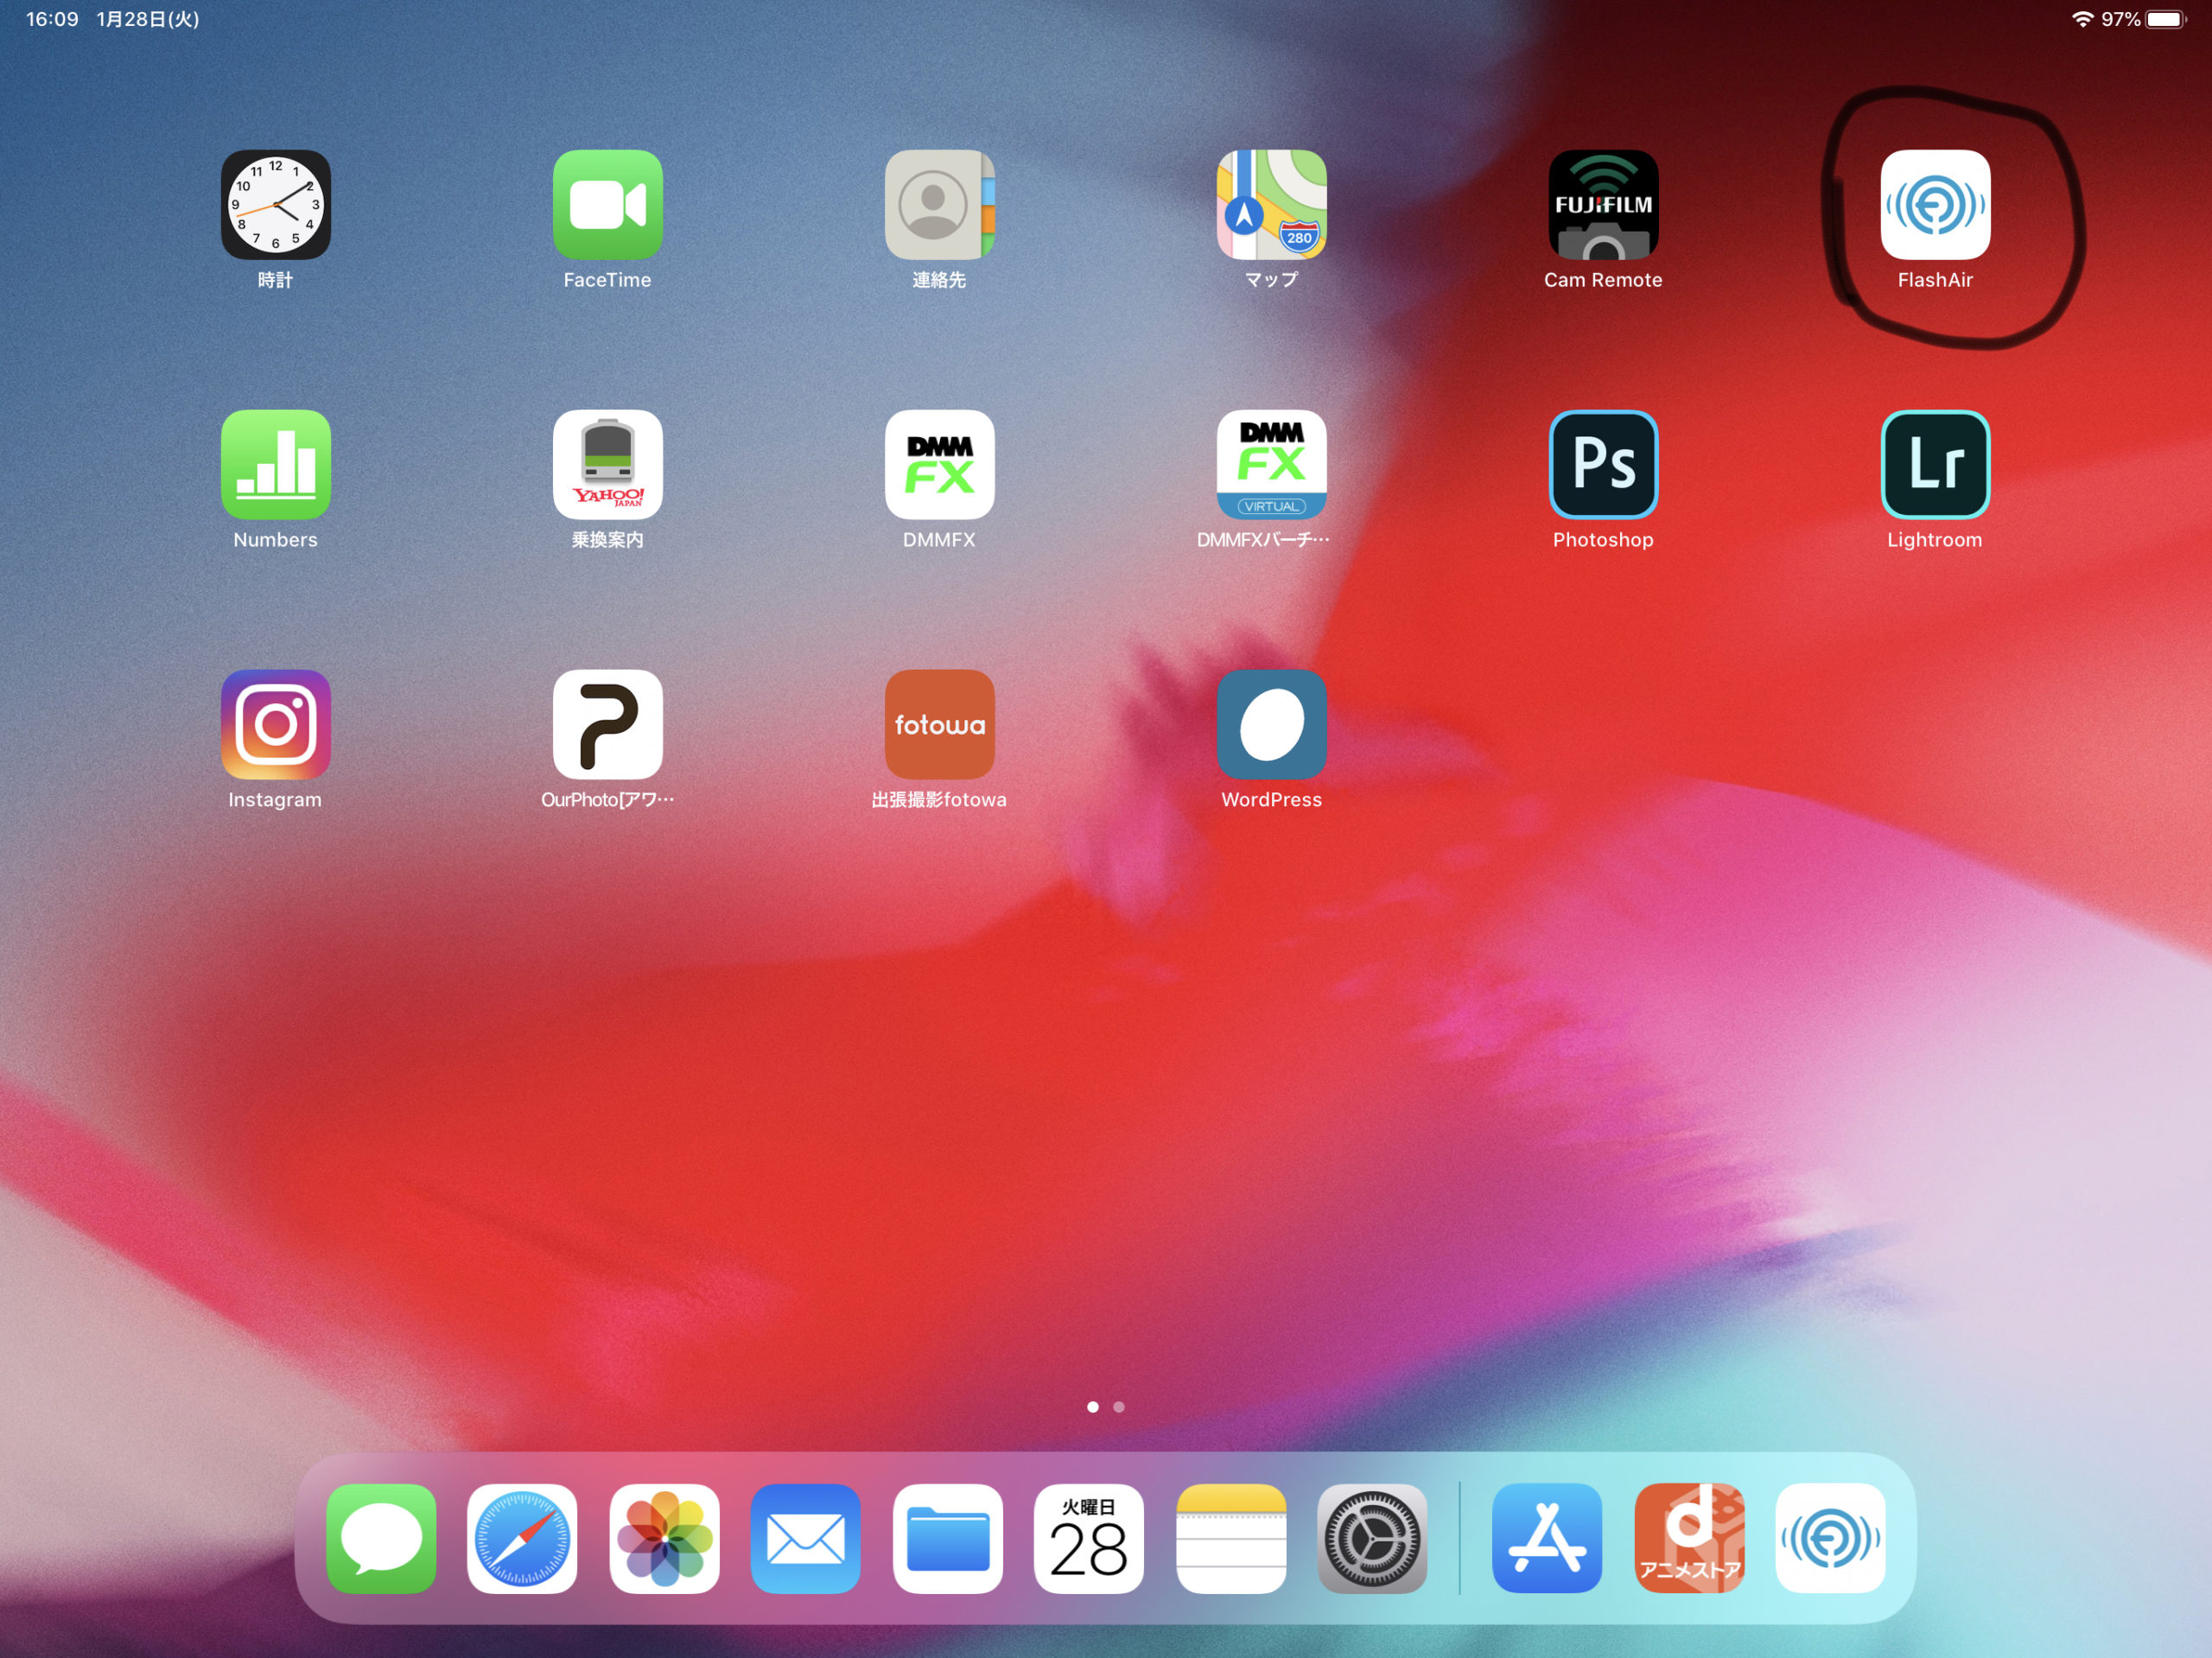Open App Store from the dock
2212x1658 pixels.
[x=1546, y=1539]
